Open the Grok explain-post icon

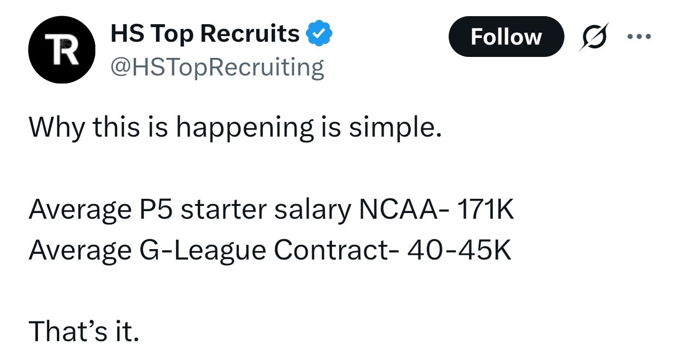593,37
